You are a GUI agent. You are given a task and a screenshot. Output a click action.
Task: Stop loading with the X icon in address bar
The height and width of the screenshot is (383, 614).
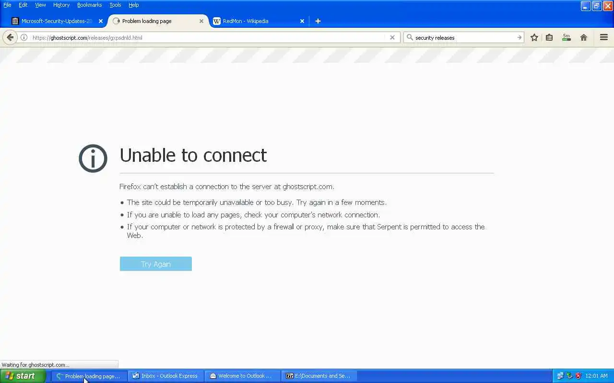pos(392,37)
